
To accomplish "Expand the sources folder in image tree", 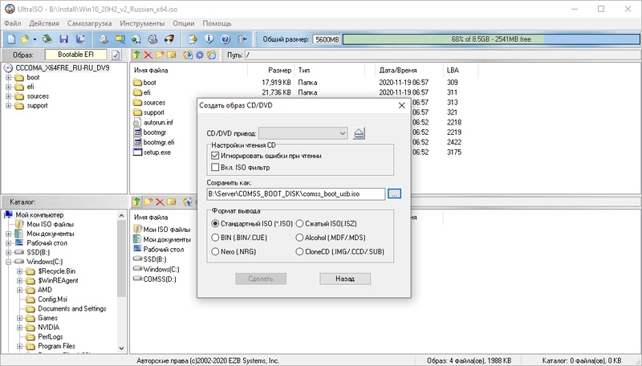I will pyautogui.click(x=7, y=96).
